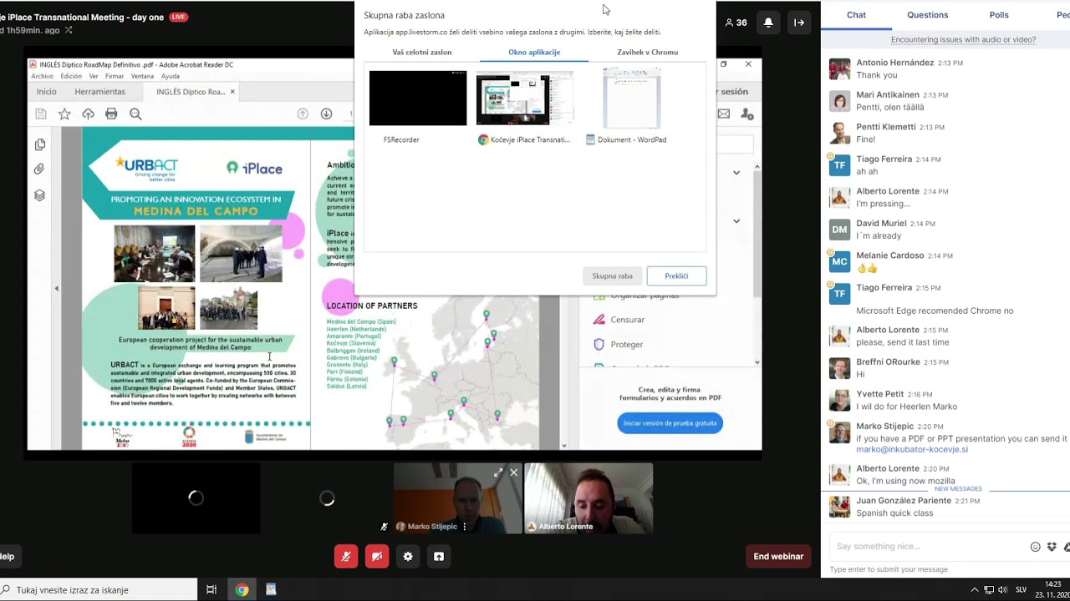Viewport: 1070px width, 601px height.
Task: Expand first chevron in Acrobat tools pane
Action: (736, 173)
